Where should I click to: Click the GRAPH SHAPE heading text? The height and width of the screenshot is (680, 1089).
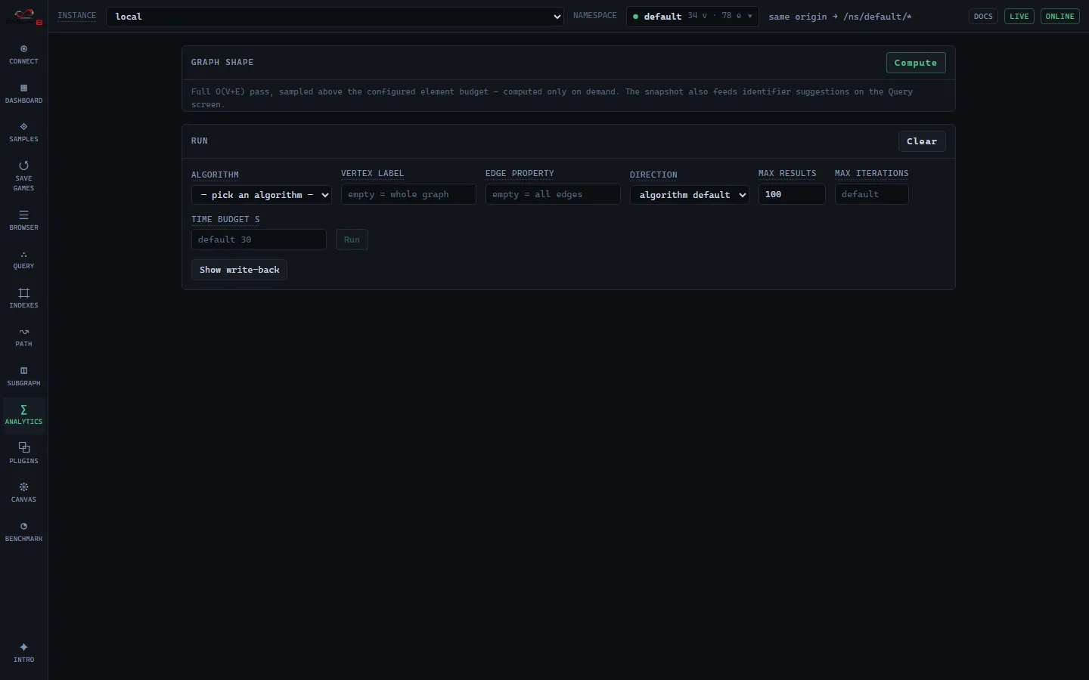222,63
